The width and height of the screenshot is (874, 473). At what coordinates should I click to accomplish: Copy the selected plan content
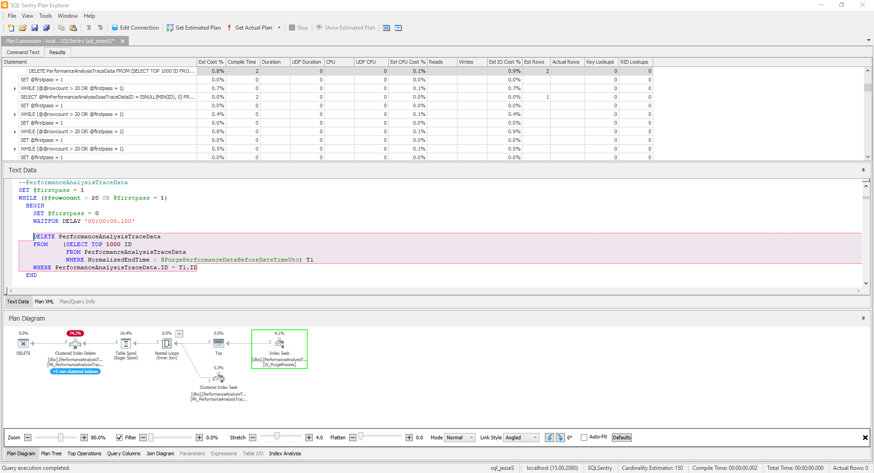tap(61, 28)
